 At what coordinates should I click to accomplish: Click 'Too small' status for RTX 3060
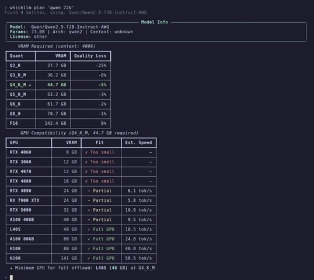click(100, 162)
